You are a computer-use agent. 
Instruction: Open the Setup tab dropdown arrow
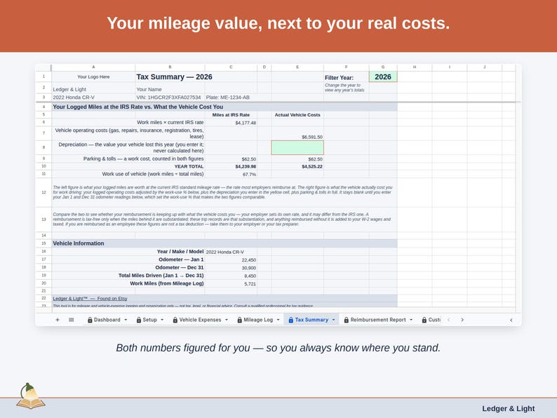coord(162,320)
